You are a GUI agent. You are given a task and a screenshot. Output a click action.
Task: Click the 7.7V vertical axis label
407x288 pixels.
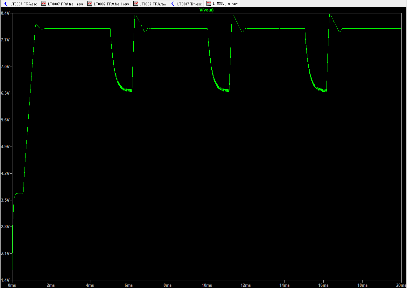point(5,40)
